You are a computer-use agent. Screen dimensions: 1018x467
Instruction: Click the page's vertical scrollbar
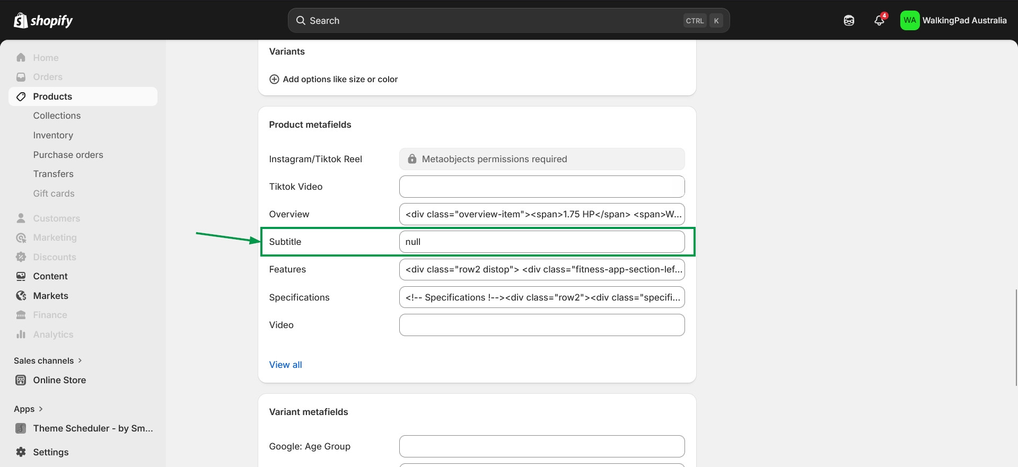(1016, 337)
